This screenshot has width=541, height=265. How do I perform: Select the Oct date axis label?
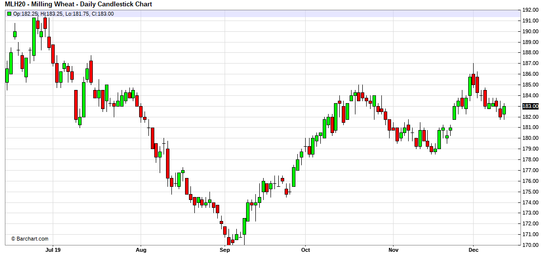306,250
